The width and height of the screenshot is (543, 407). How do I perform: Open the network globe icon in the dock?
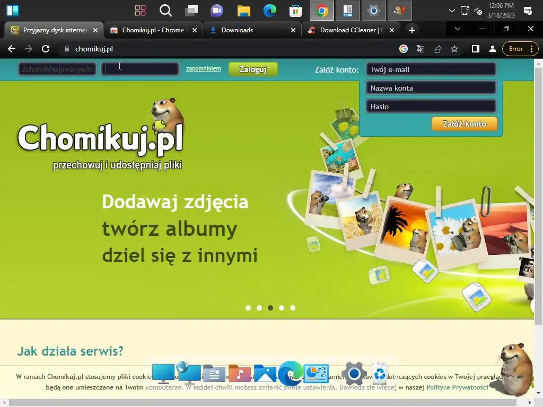[x=189, y=373]
